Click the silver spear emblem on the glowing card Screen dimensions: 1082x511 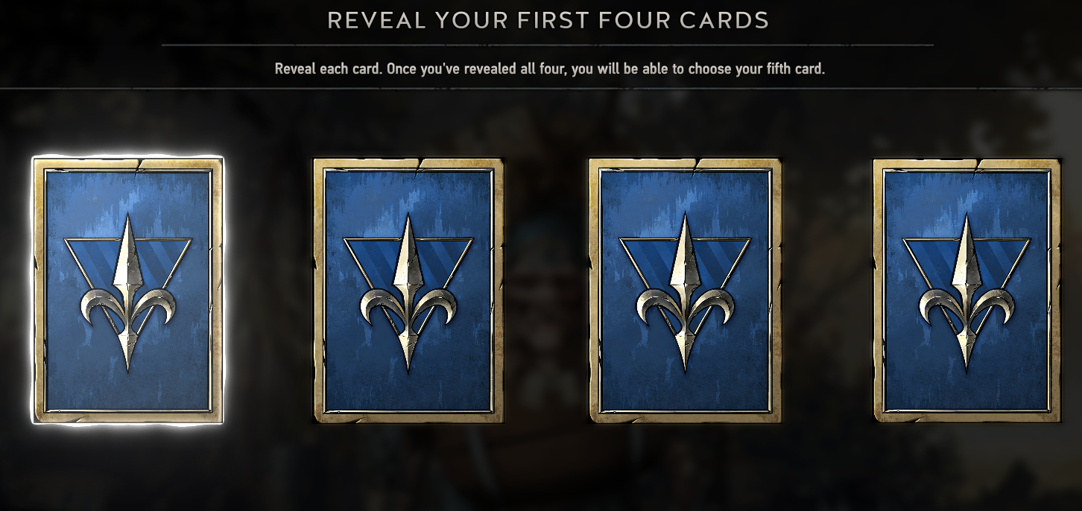(127, 292)
